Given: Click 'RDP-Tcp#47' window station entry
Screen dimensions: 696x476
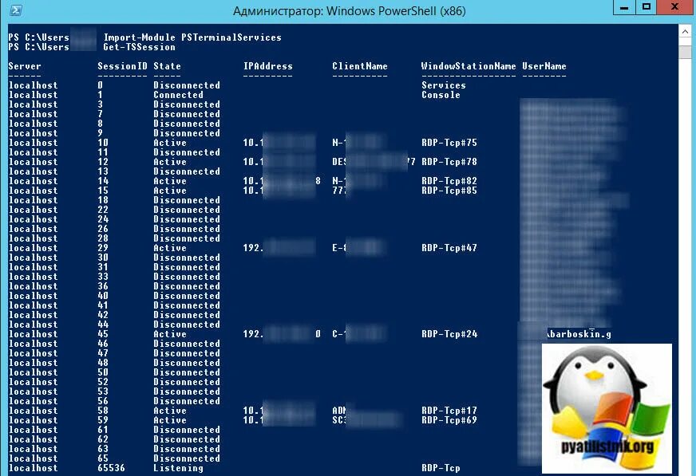Looking at the screenshot, I should (449, 248).
